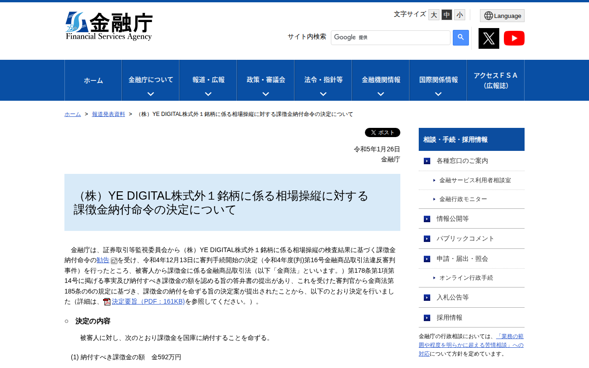Click the arrow icon beside 各種窓口のご案内
The image size is (589, 368).
[427, 161]
